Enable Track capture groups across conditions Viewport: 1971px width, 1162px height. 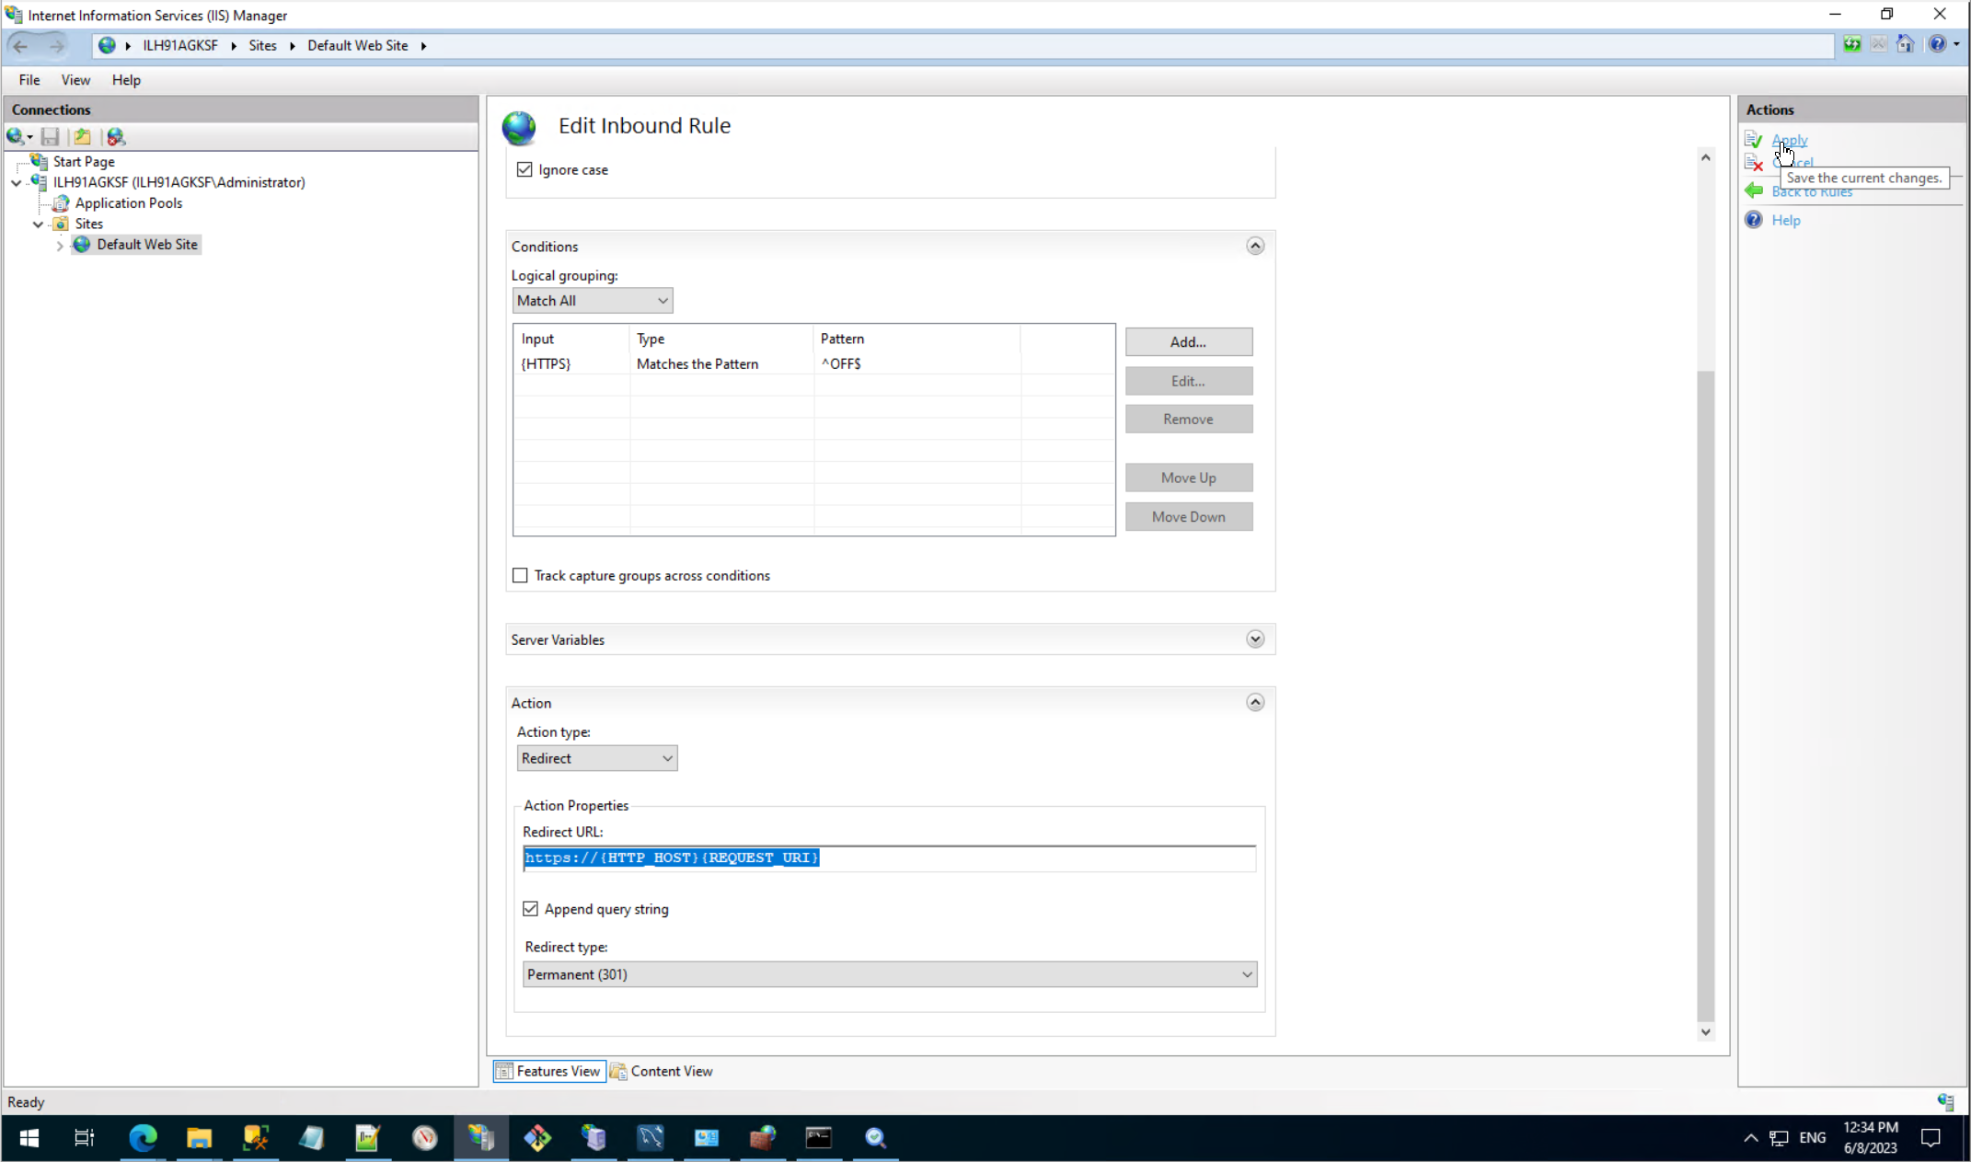pos(521,575)
